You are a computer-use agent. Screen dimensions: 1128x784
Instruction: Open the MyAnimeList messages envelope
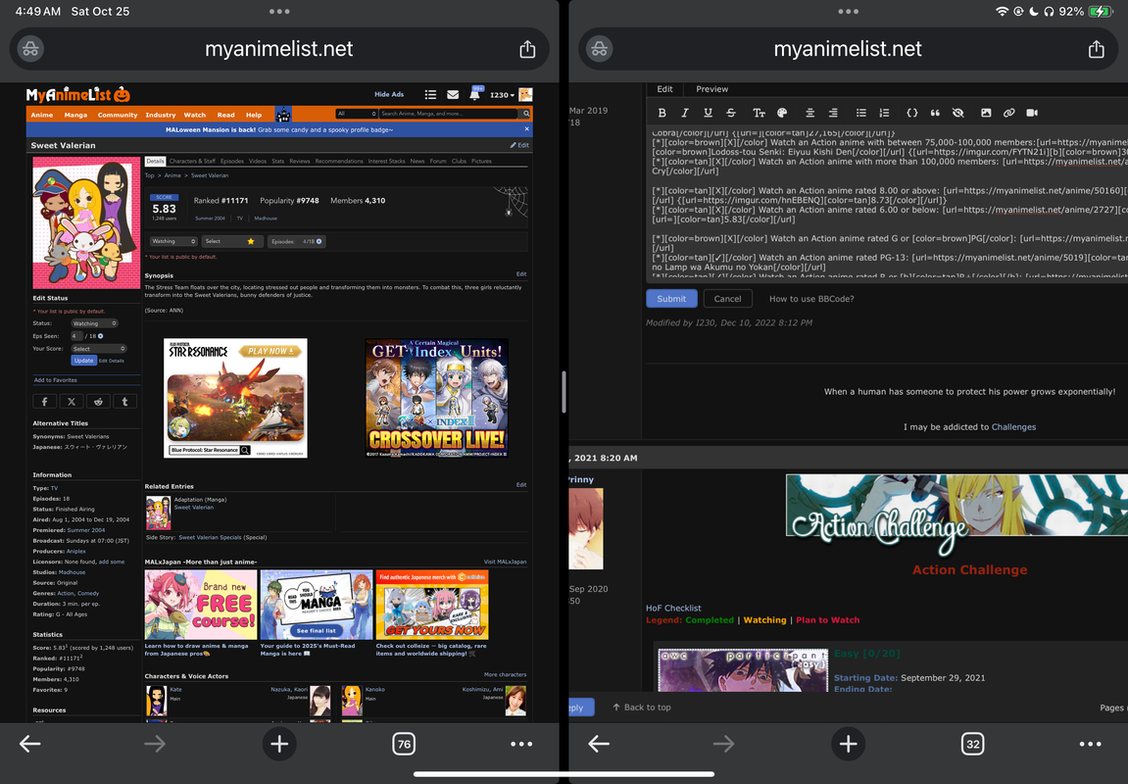tap(453, 94)
